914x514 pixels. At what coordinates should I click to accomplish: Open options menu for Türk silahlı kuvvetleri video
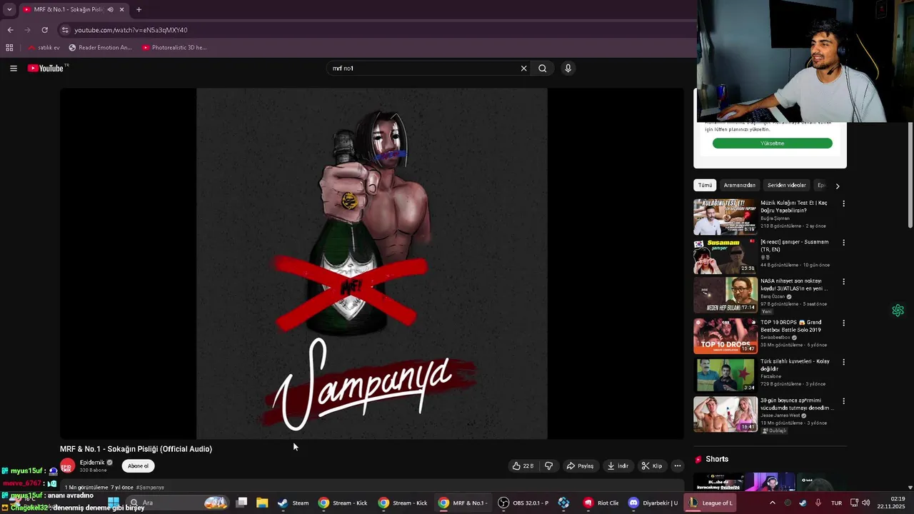coord(843,362)
